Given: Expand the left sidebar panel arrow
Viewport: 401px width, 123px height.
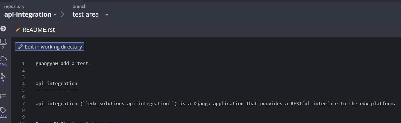Looking at the screenshot, I should 3,28.
